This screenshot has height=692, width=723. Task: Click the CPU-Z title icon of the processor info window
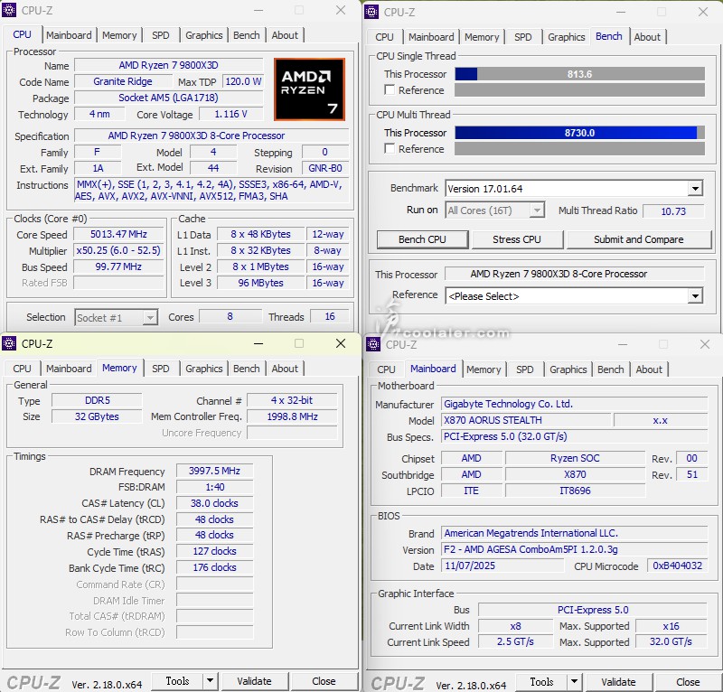pos(11,10)
